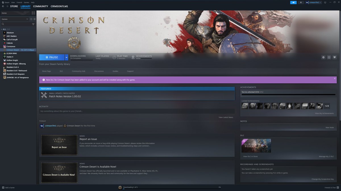
Task: Open the Games menu
Action: pyautogui.click(x=26, y=2)
